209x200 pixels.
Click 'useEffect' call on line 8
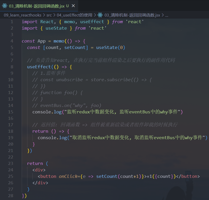coord(39,67)
